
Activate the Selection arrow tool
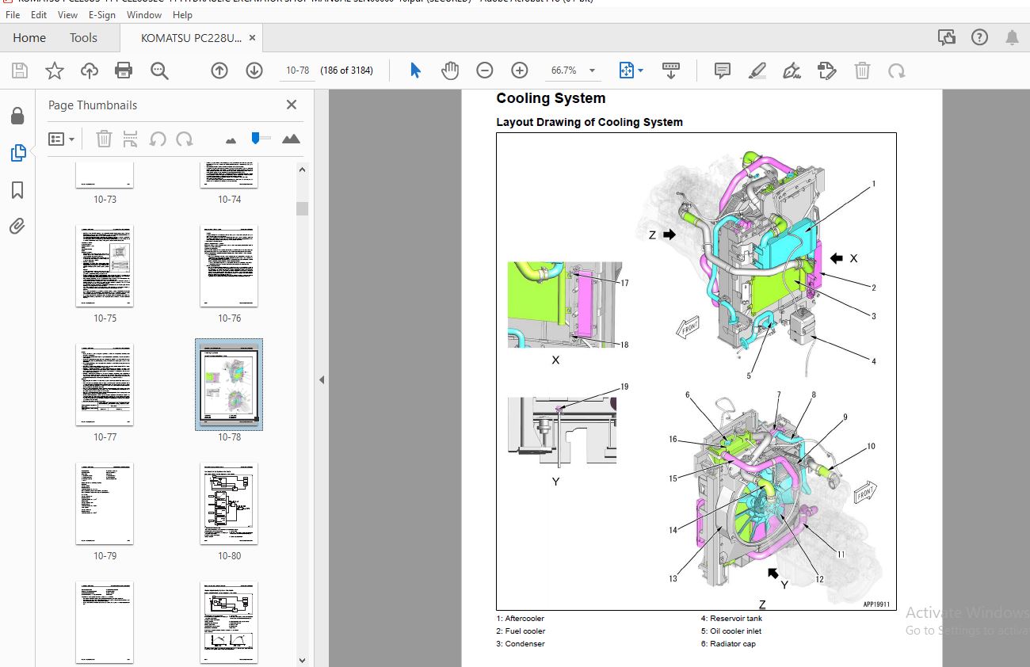[415, 71]
